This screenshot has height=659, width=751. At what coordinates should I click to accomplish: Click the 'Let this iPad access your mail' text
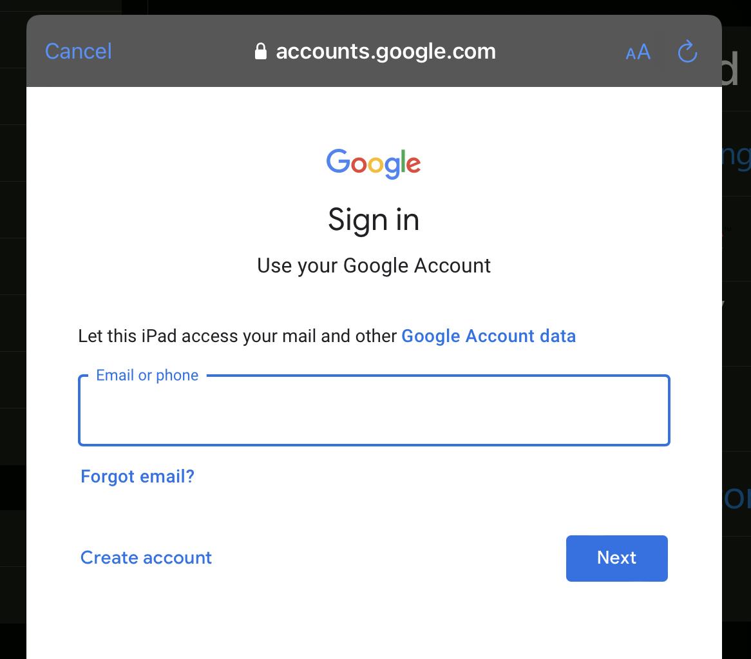tap(238, 336)
